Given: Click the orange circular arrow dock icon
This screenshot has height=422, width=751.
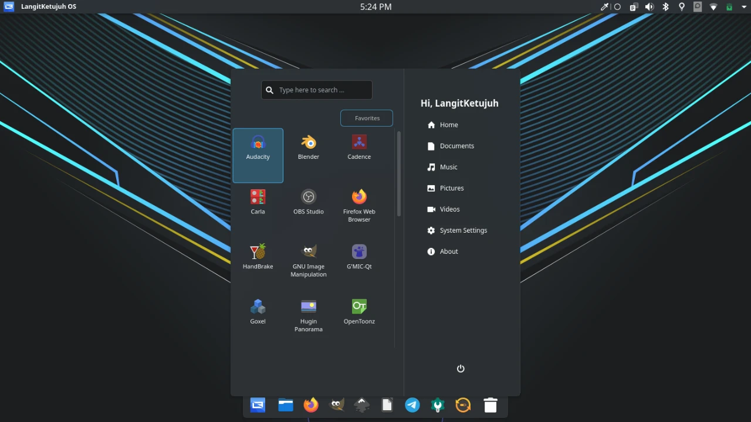Looking at the screenshot, I should point(463,405).
